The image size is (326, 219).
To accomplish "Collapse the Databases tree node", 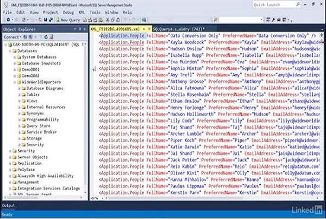I will tap(10, 51).
